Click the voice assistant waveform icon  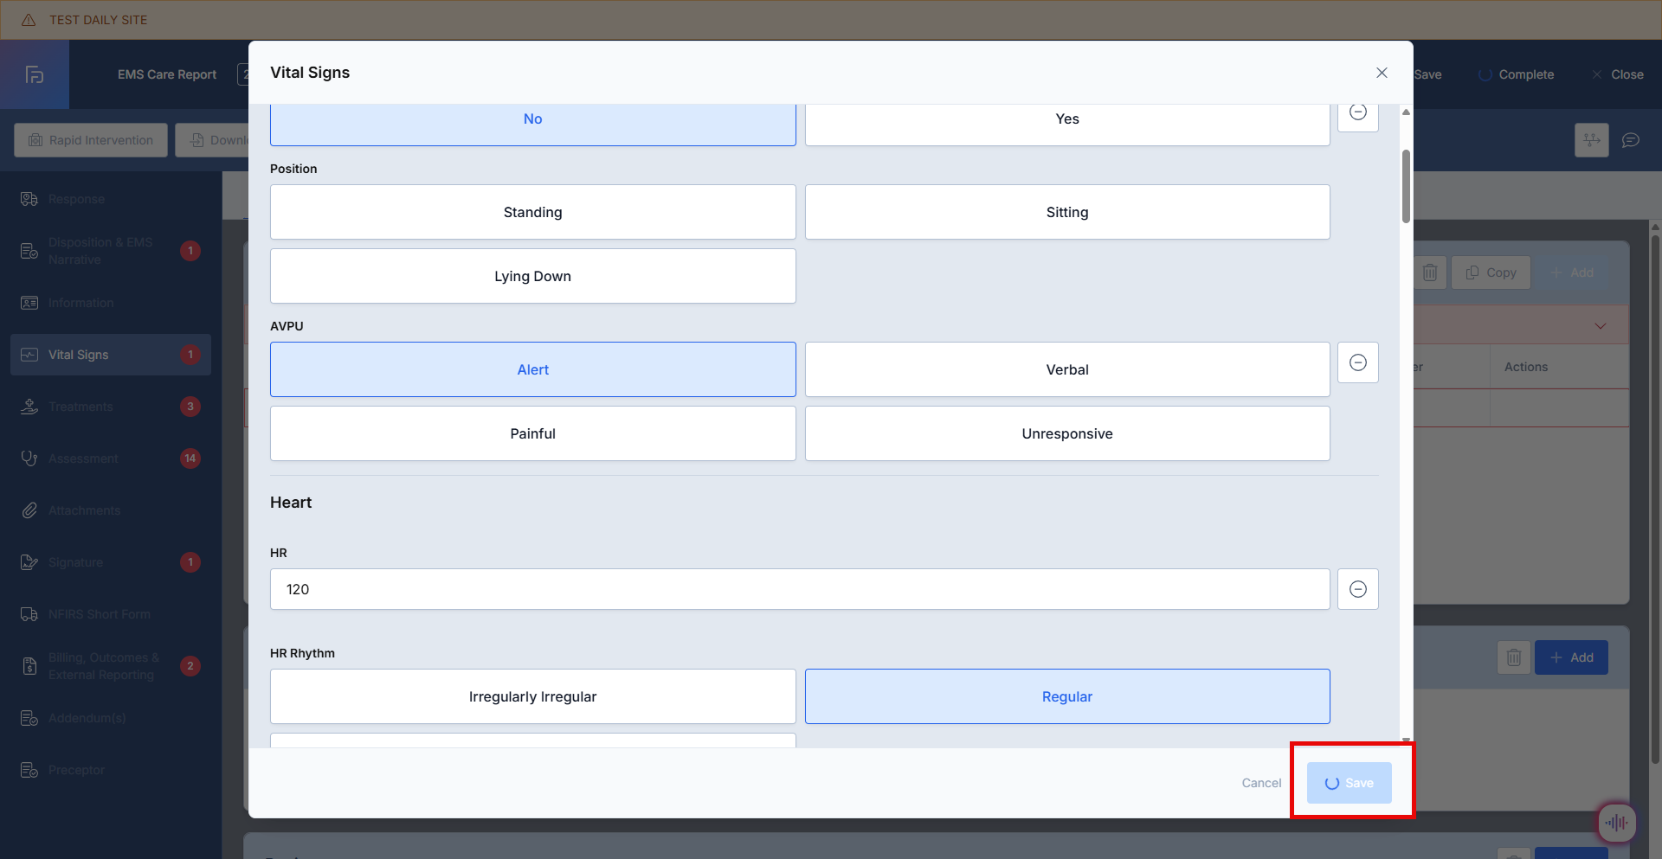[1615, 823]
